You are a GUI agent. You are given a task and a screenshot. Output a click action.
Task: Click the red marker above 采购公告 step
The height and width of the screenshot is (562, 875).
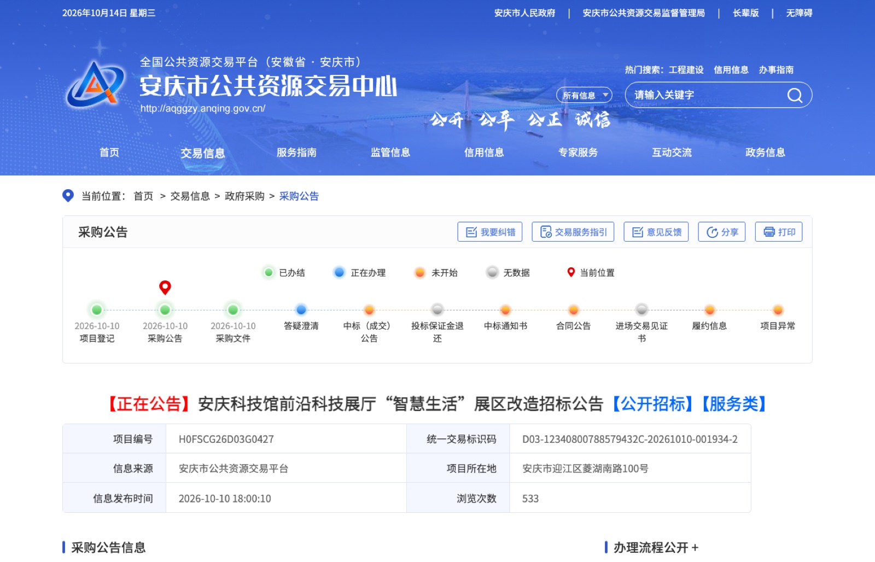click(165, 288)
